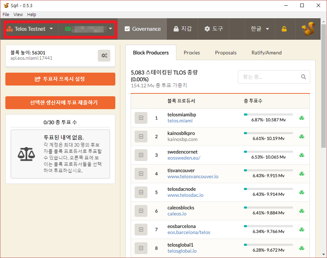Screen dimensions: 327x258
Task: Click the green account card icon
Action: [68, 29]
